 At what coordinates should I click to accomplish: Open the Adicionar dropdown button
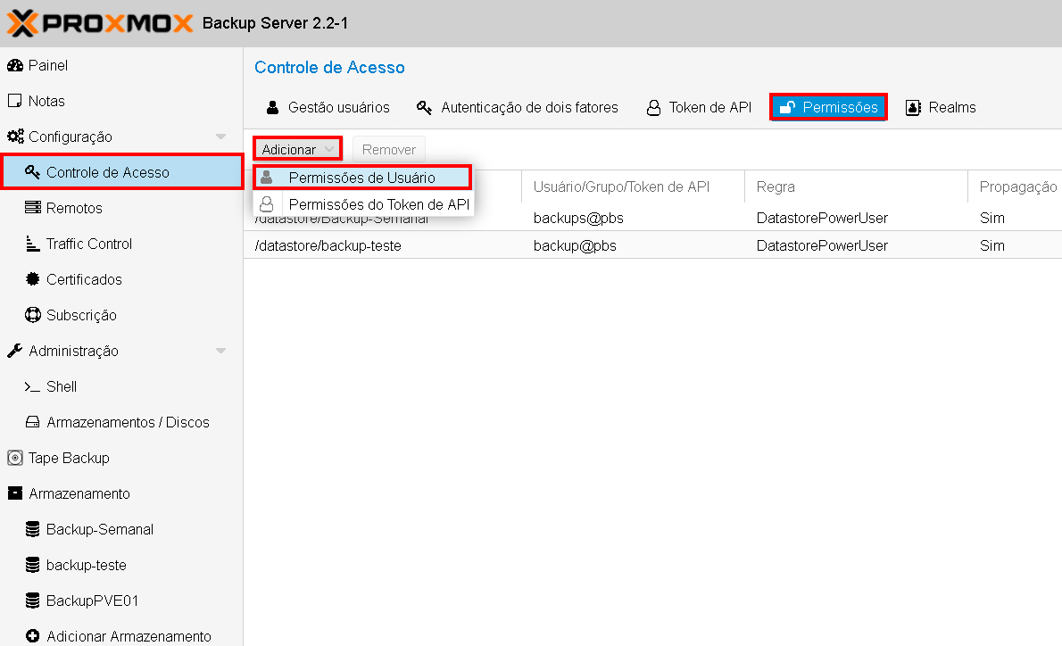(297, 149)
